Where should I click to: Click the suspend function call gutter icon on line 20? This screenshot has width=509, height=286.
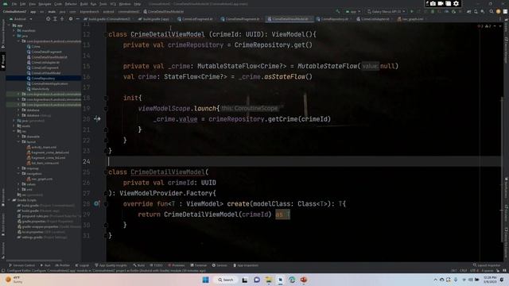tap(97, 119)
